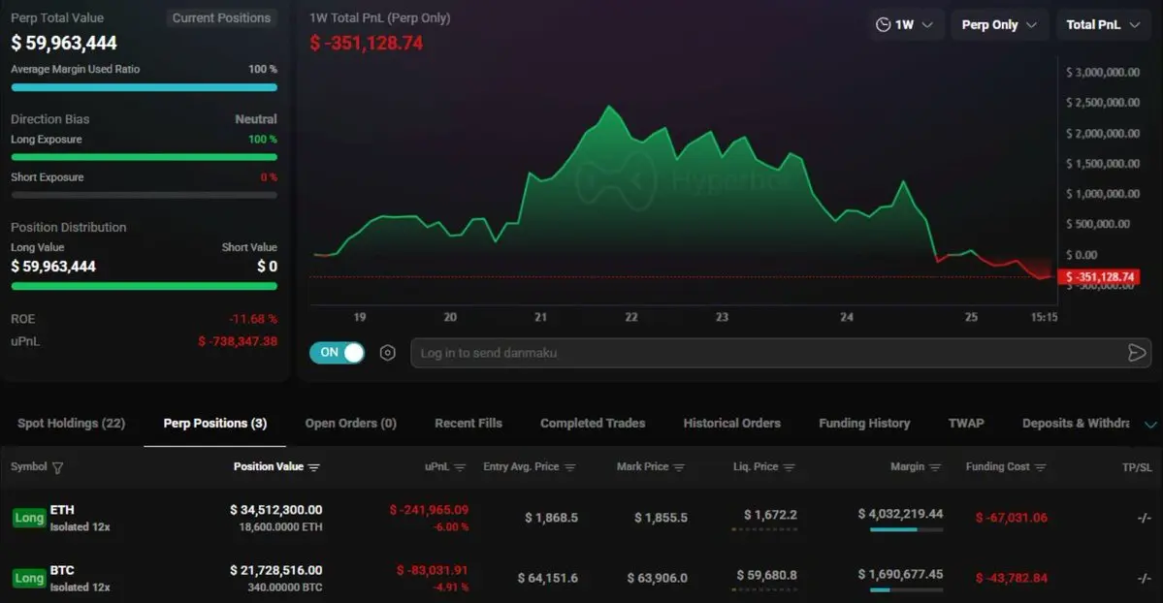Click BTC mark price $ 63,906.0
Screen dimensions: 1163x603
tap(657, 578)
